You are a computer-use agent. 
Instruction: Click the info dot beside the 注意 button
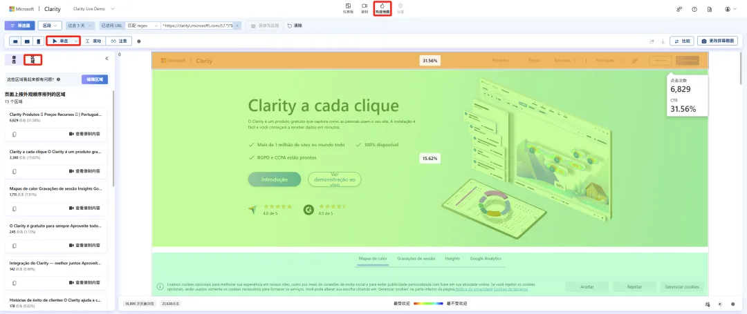[138, 41]
